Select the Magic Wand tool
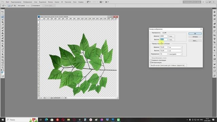The width and height of the screenshot is (217, 122). (3, 20)
